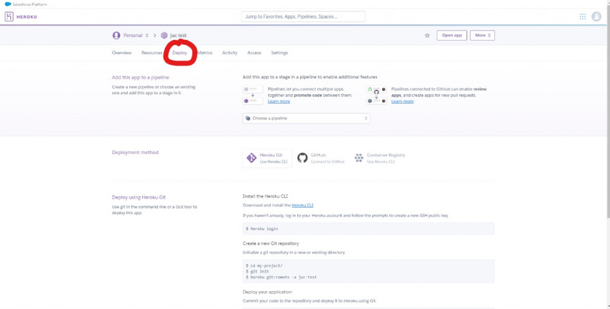Click the Deploy your application heading
The image size is (610, 309).
click(x=267, y=292)
